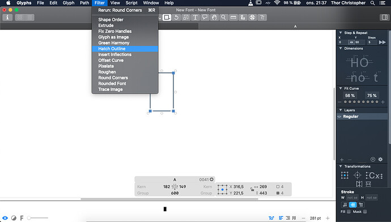Open the Wi-Fi status menu
The height and width of the screenshot is (222, 391).
pos(277,3)
